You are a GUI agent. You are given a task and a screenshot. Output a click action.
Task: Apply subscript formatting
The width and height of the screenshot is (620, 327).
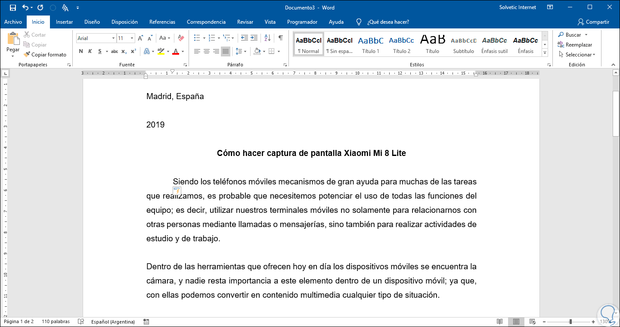[x=124, y=52]
